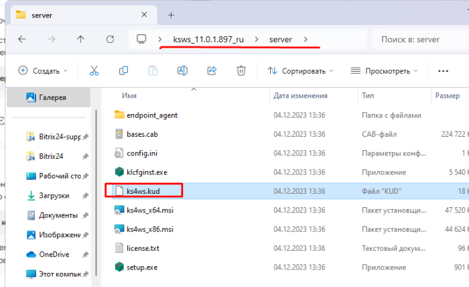The width and height of the screenshot is (469, 287).
Task: Click the pin icon next to Документы
Action: pyautogui.click(x=86, y=215)
